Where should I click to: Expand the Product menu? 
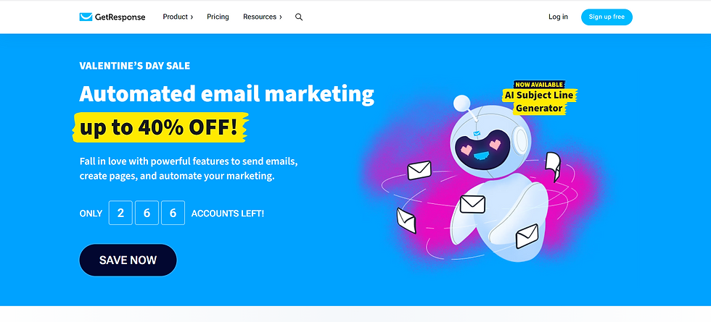pyautogui.click(x=178, y=17)
